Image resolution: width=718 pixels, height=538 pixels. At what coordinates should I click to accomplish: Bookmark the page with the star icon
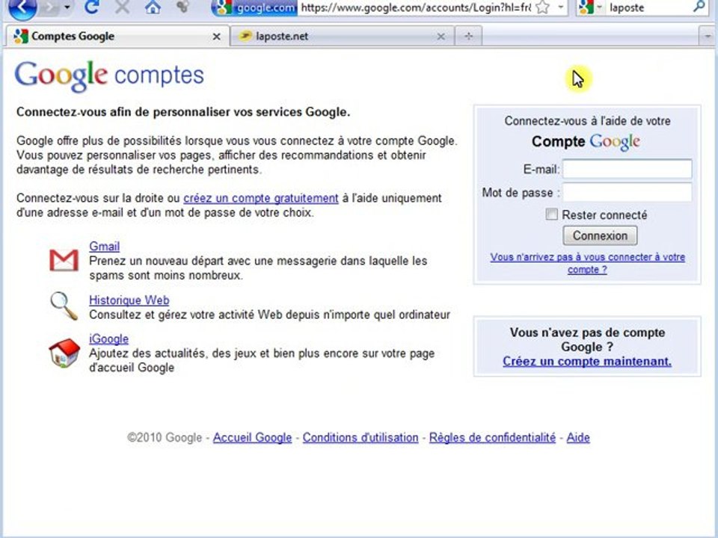pos(542,7)
